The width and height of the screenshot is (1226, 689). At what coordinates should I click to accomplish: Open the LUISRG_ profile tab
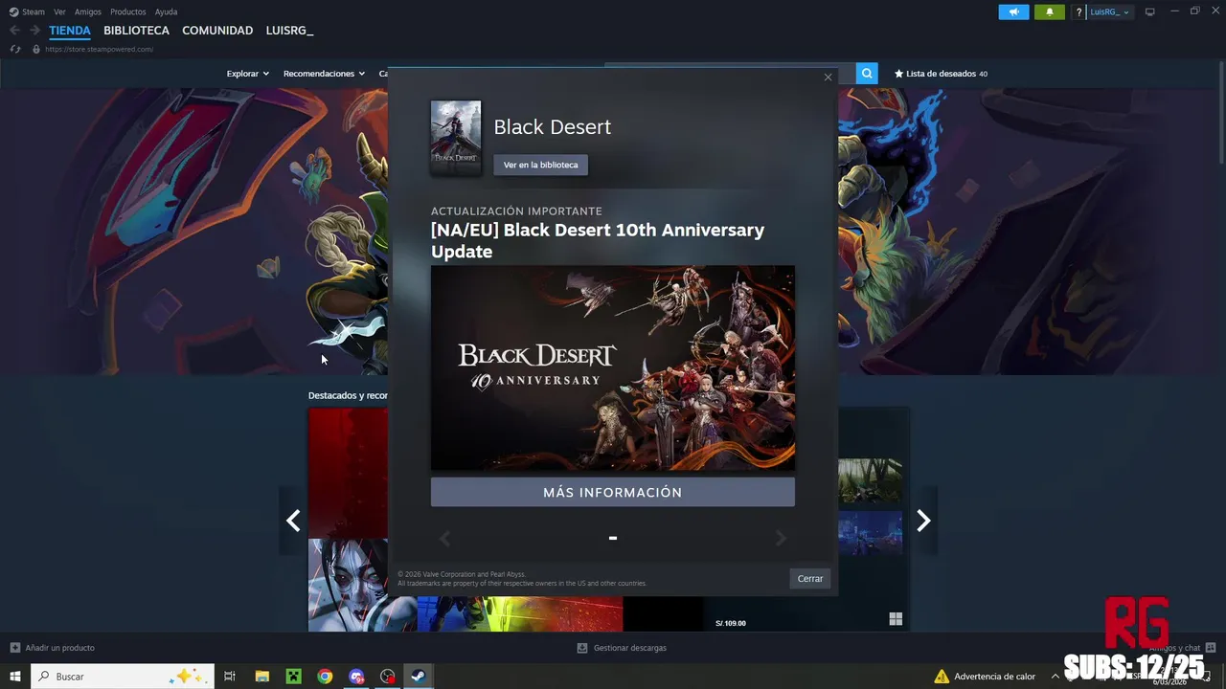(x=290, y=31)
